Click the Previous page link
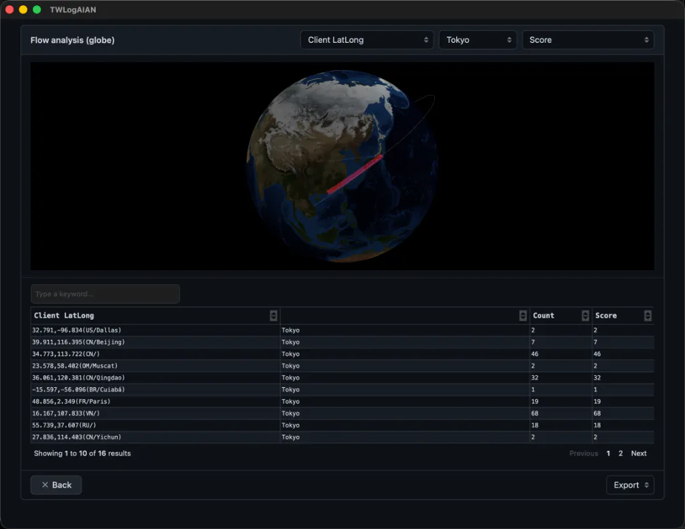The image size is (685, 529). tap(583, 453)
